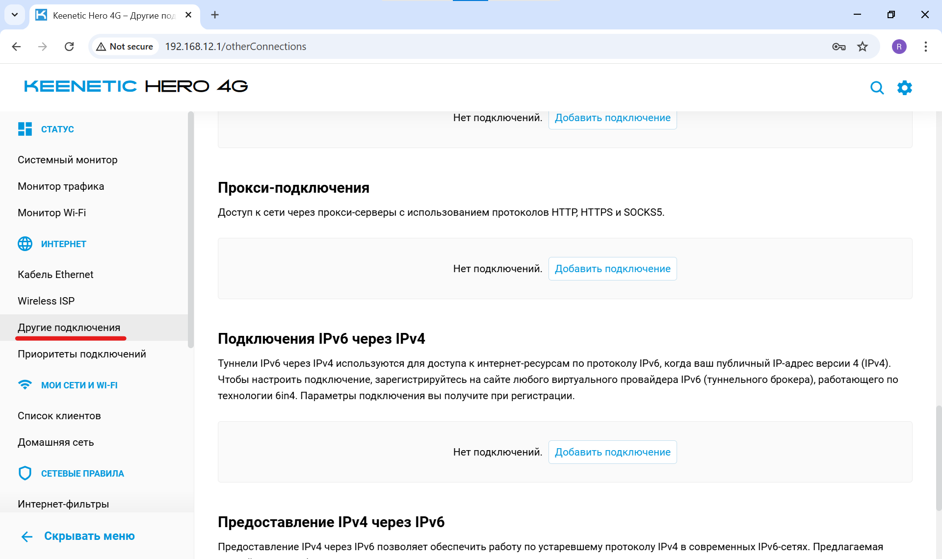The image size is (942, 559).
Task: Click the saved passwords key icon in address bar
Action: pyautogui.click(x=839, y=47)
